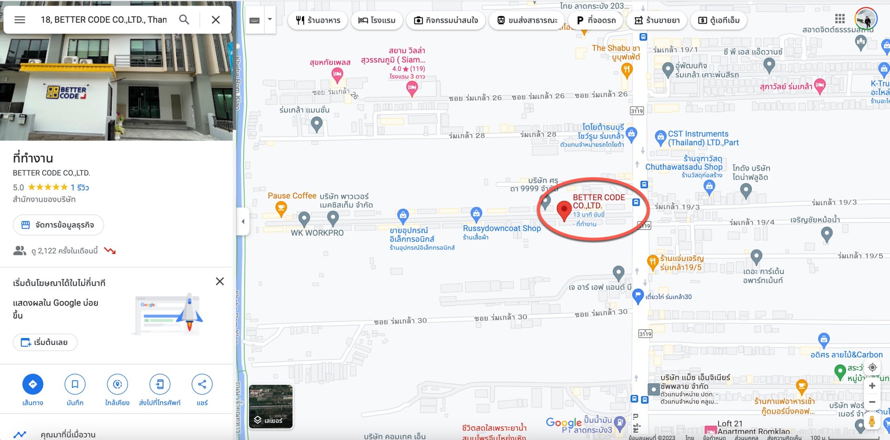890x440 pixels.
Task: Dismiss the advertising promo card
Action: coord(220,281)
